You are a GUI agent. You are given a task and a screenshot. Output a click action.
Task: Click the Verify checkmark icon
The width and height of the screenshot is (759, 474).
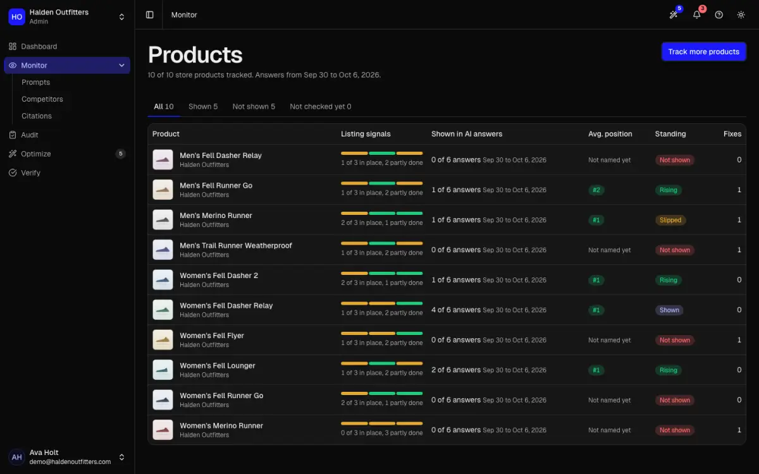coord(13,173)
